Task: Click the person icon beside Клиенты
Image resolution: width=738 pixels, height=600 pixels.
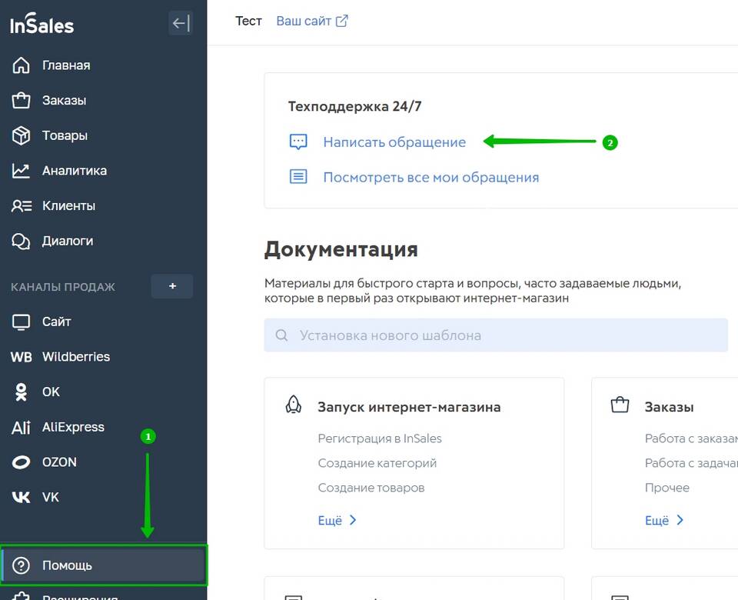Action: coord(22,206)
